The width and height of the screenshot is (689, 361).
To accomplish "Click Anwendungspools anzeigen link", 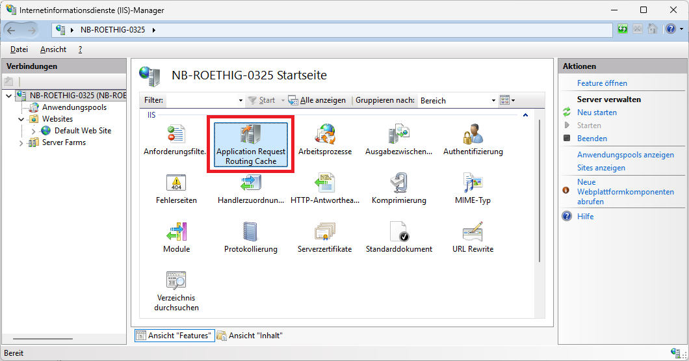I will tap(625, 155).
